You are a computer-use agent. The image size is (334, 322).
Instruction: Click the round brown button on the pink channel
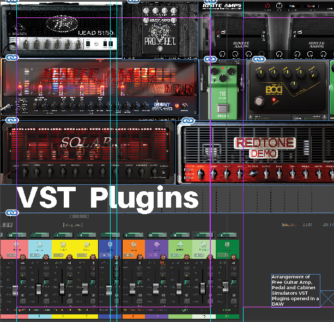coord(23,257)
